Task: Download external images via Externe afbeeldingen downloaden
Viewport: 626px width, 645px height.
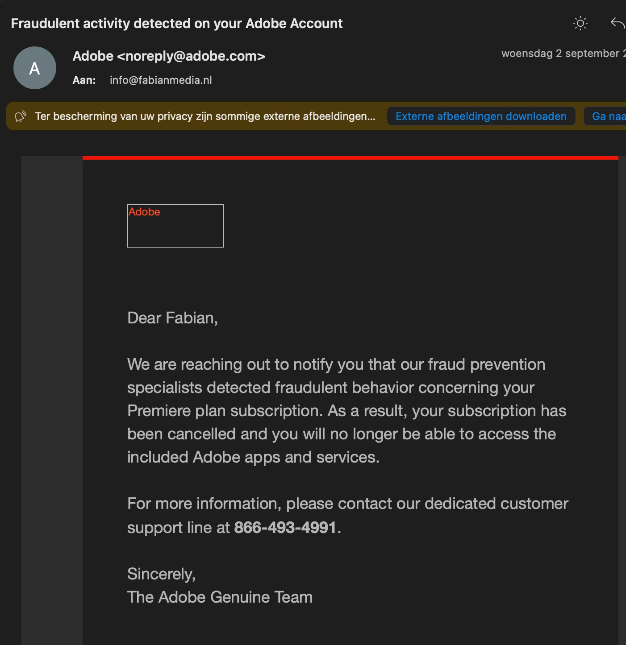Action: pos(481,116)
